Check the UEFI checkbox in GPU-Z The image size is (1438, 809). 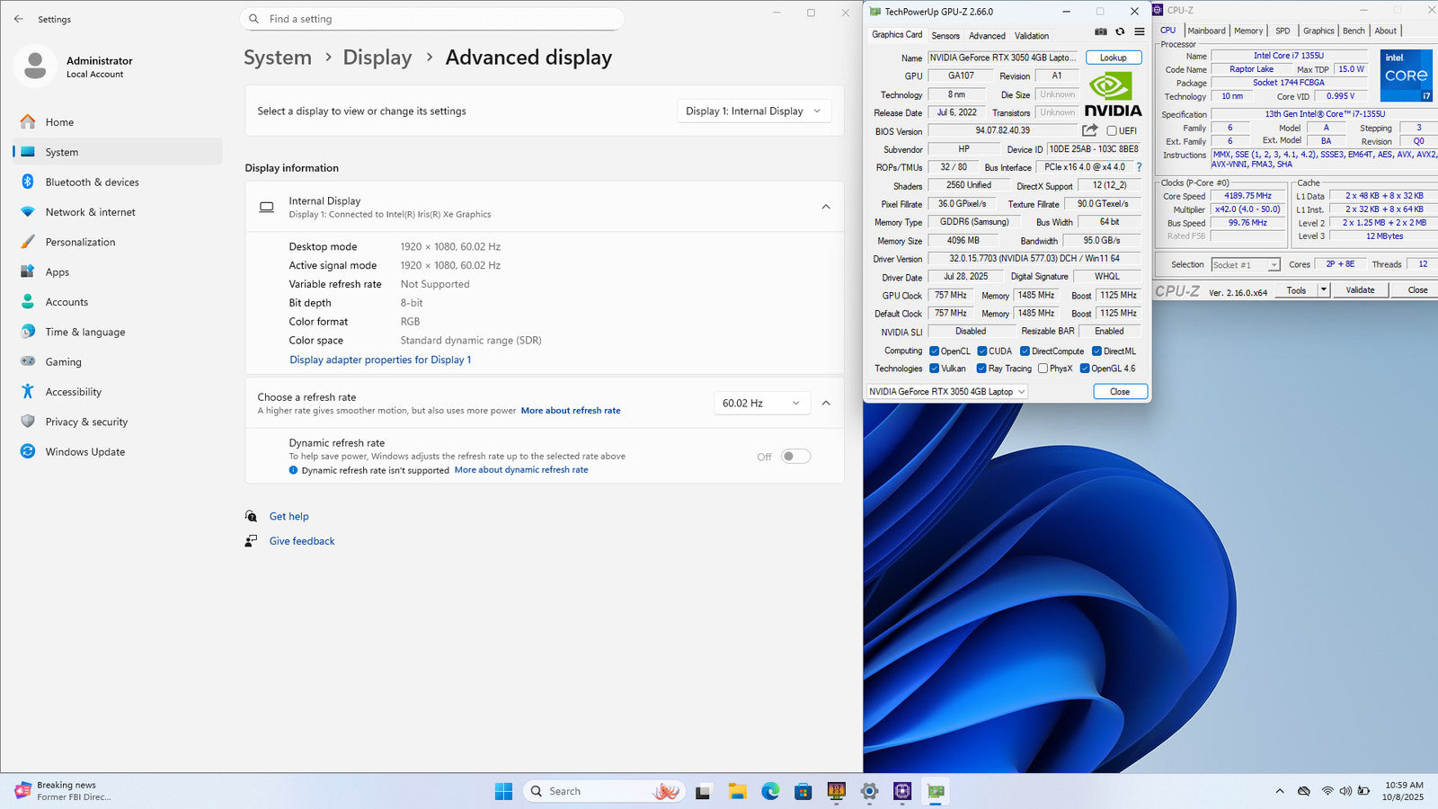pos(1112,131)
